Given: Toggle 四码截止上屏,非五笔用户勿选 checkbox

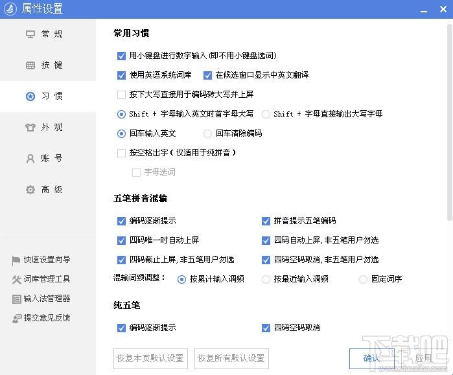Looking at the screenshot, I should (121, 260).
